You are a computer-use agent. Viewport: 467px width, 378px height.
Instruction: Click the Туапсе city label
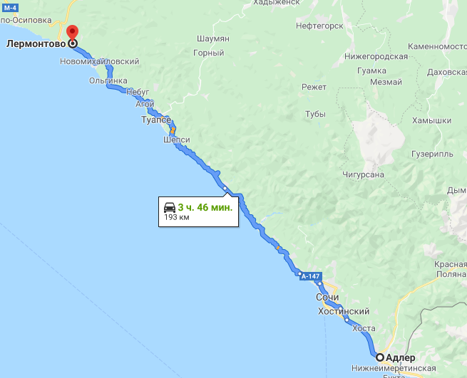point(156,120)
